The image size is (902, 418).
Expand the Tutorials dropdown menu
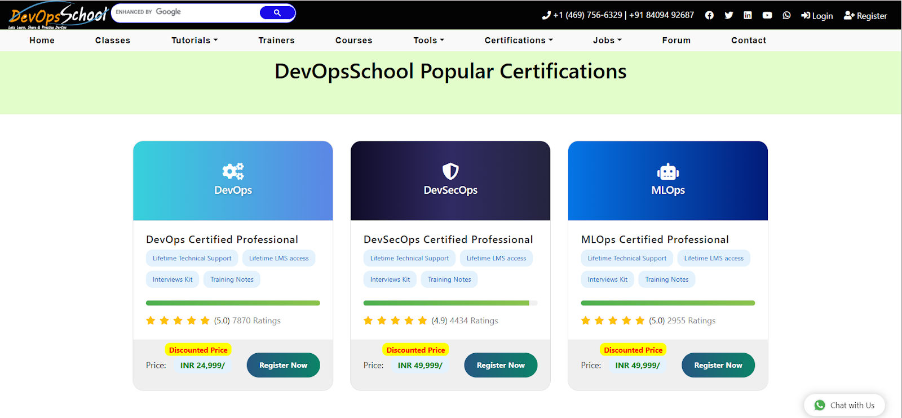pyautogui.click(x=194, y=41)
